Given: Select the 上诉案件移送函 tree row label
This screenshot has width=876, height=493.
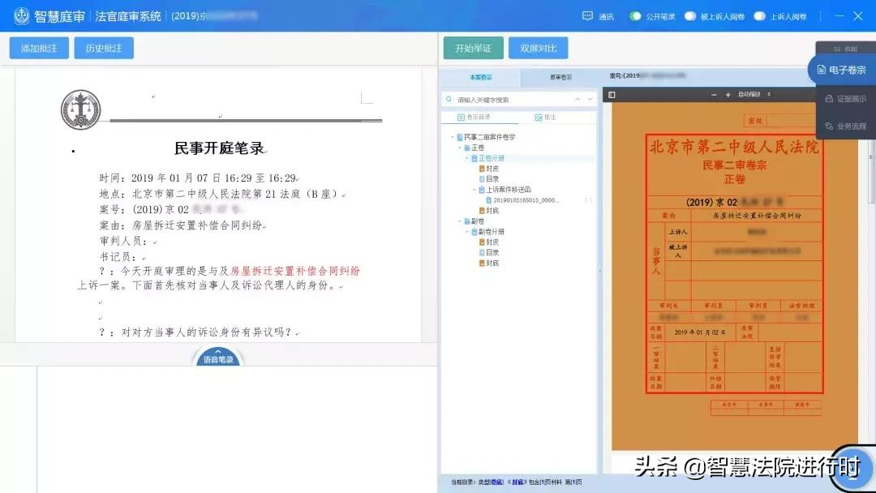Looking at the screenshot, I should coord(509,189).
